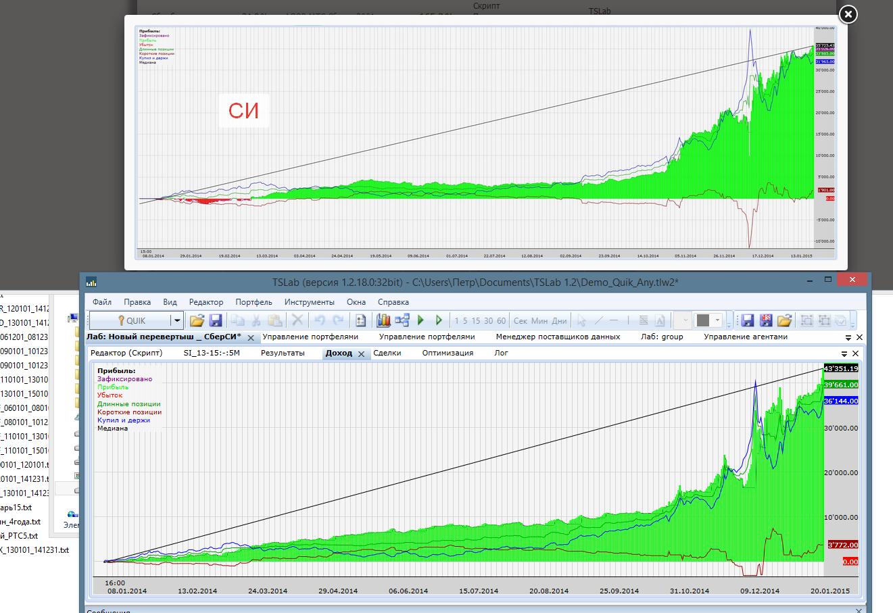Click the delete X icon in toolbar

click(x=297, y=320)
